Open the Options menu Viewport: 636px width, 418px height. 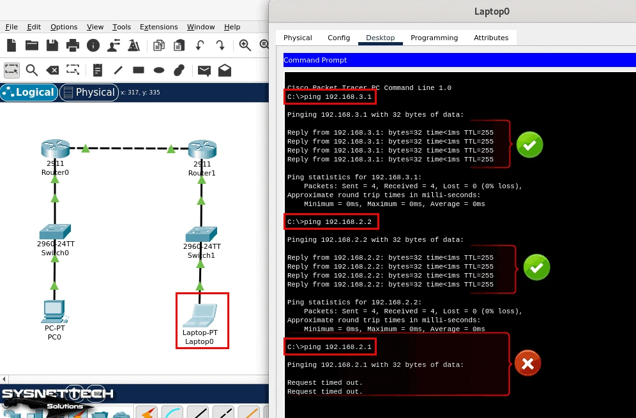point(63,27)
